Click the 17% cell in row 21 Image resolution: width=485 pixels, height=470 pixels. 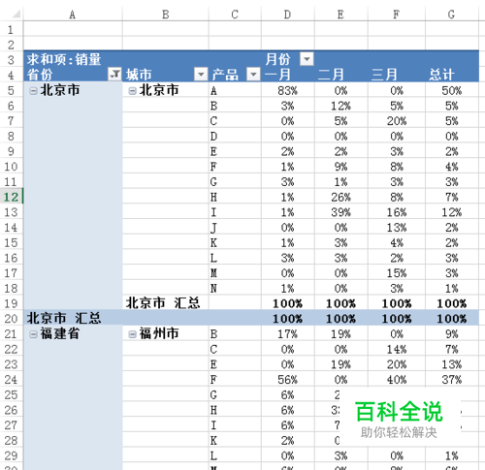click(287, 334)
